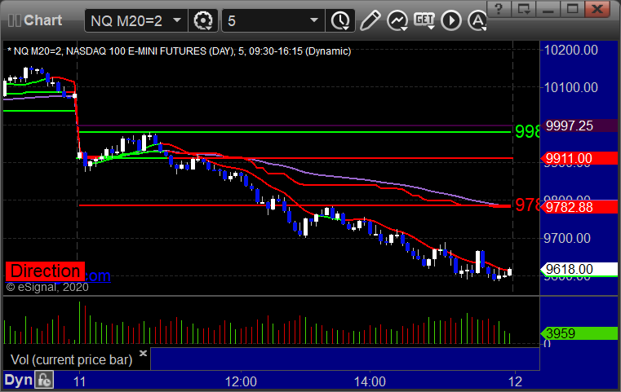Open the studies chart-line icon
The height and width of the screenshot is (392, 621).
click(x=397, y=20)
